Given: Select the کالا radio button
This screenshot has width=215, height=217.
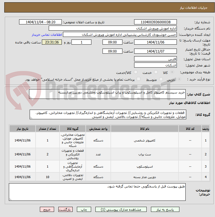Looking at the screenshot, I should (172, 72).
